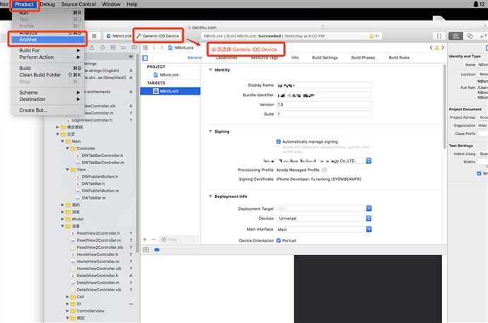Go back using jump bar left arrow
The image size is (488, 323).
pos(154,48)
